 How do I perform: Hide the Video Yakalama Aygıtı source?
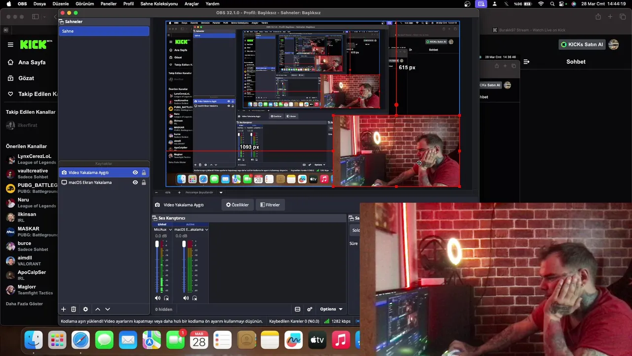pos(135,173)
